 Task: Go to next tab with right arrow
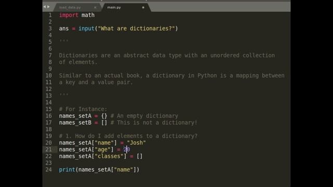(48, 7)
